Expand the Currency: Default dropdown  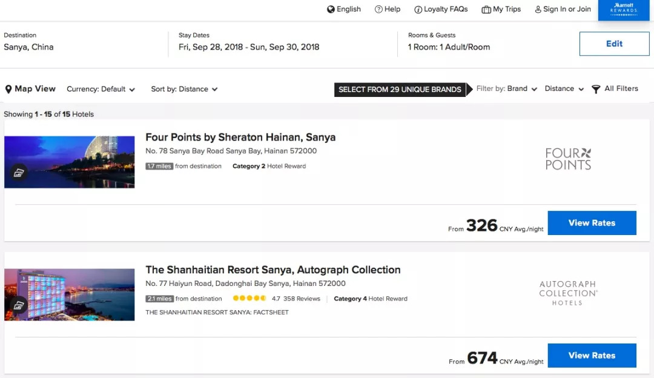pyautogui.click(x=101, y=89)
